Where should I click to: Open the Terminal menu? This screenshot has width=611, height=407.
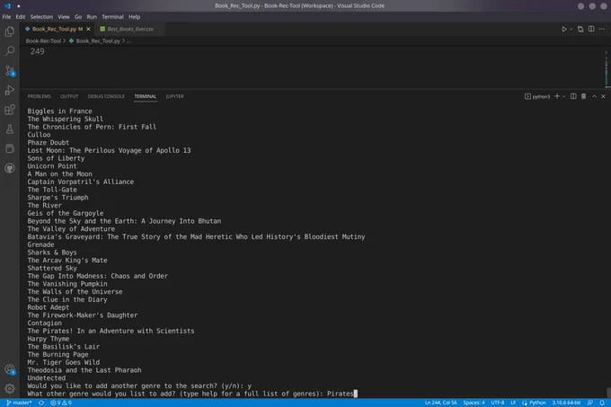[112, 17]
